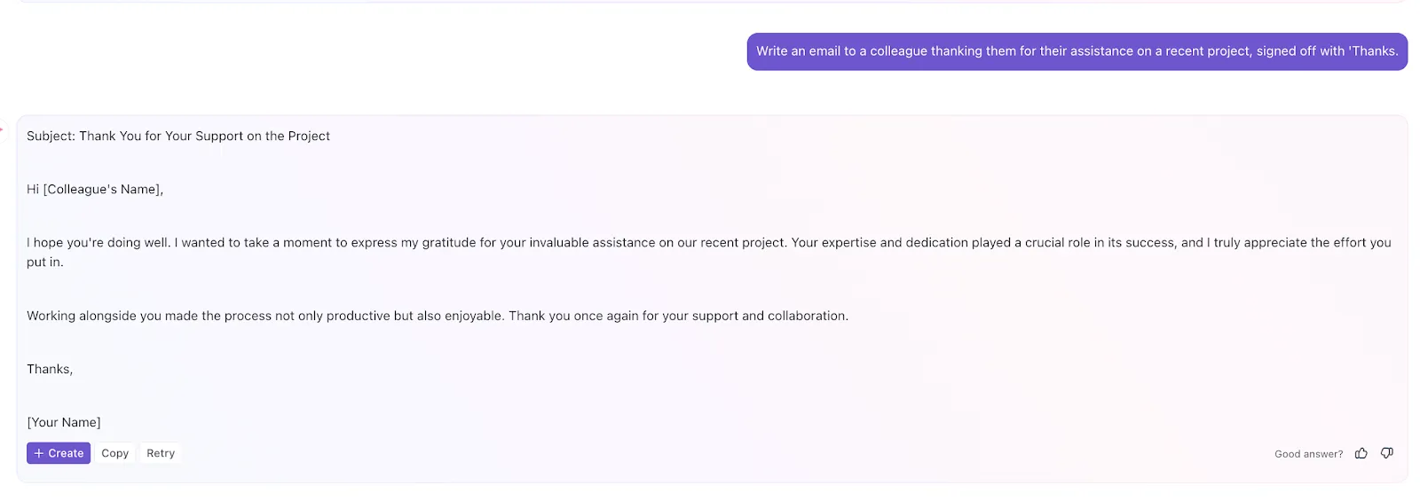Click the plus icon inside Create
This screenshot has height=501, width=1420.
[x=38, y=453]
